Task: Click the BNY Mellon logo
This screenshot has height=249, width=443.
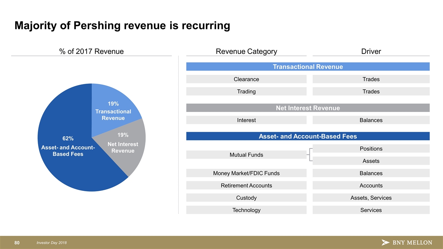Action: pyautogui.click(x=407, y=242)
